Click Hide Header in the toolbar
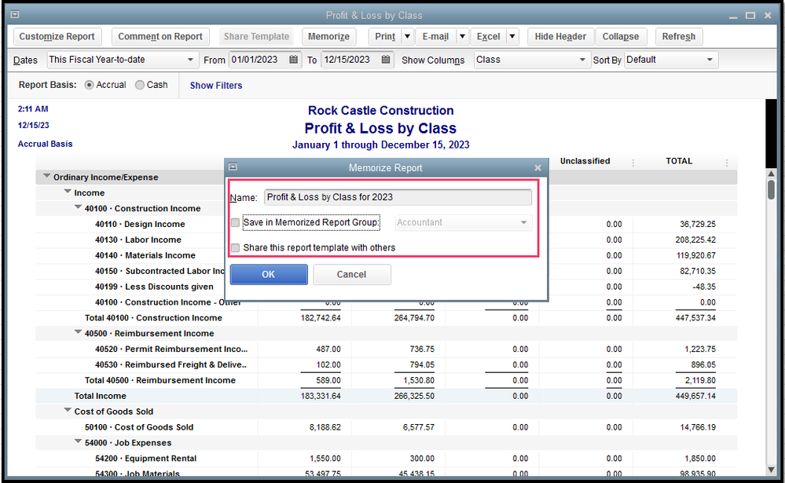 (560, 37)
